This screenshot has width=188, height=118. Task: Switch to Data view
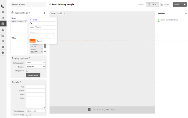pyautogui.click(x=152, y=4)
